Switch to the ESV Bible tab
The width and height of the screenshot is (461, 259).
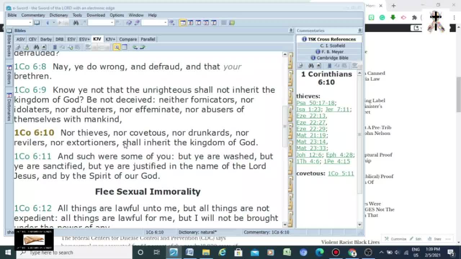71,39
